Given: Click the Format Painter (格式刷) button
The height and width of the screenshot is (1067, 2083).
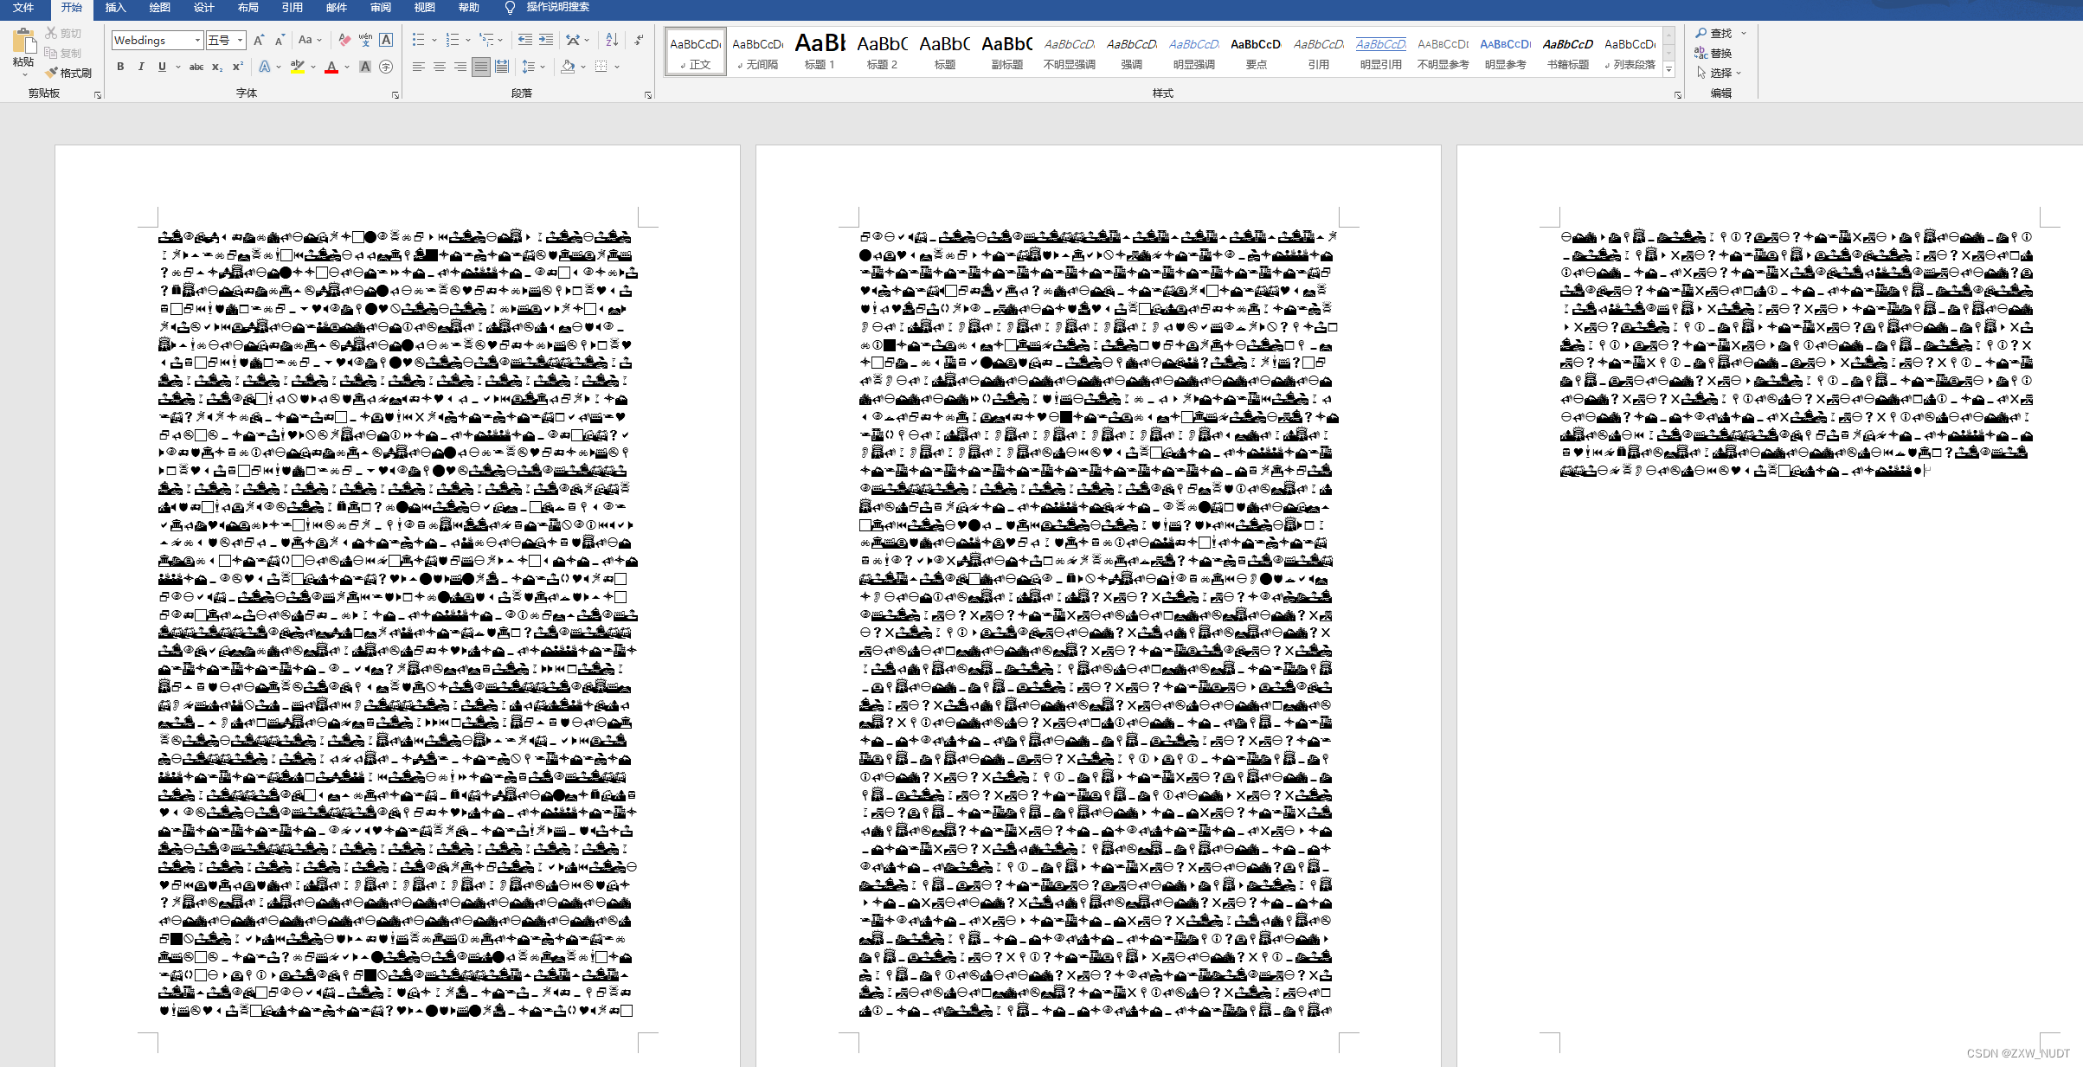Looking at the screenshot, I should click(x=69, y=73).
